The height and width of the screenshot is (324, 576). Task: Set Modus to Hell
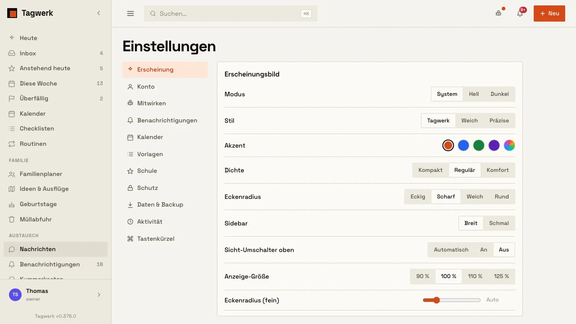click(474, 94)
